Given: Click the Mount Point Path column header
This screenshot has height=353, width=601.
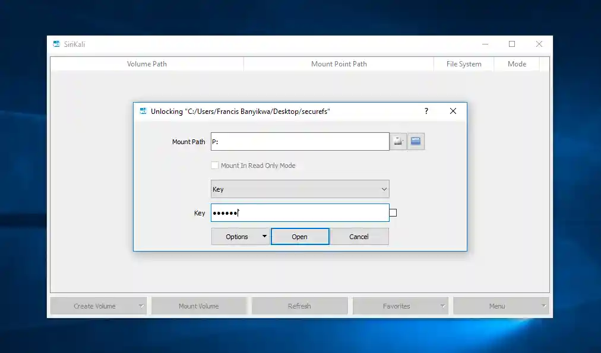Looking at the screenshot, I should pyautogui.click(x=339, y=64).
